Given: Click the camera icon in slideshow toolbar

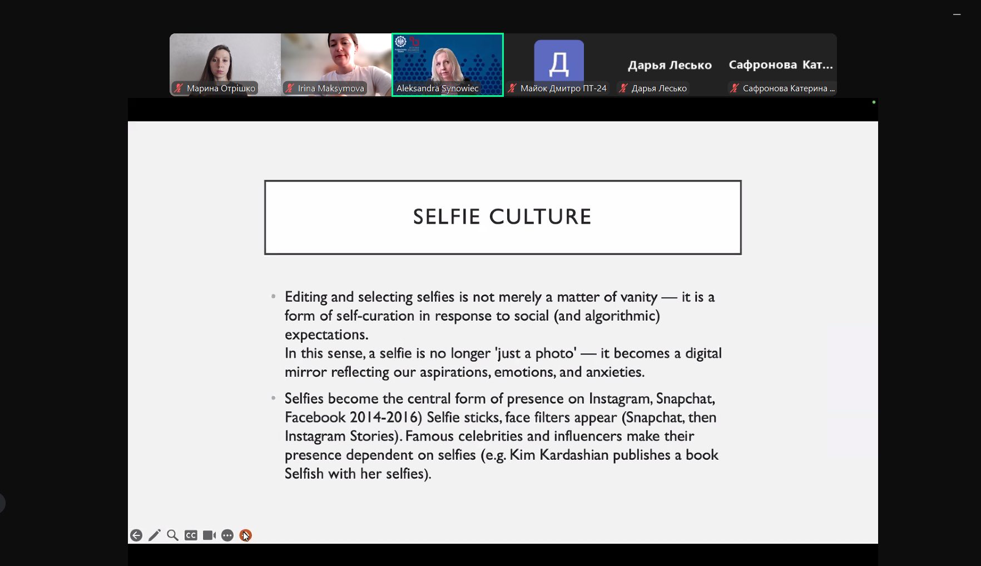Looking at the screenshot, I should pos(209,535).
